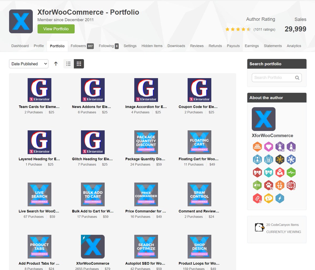Open the Refunds tab

[215, 46]
